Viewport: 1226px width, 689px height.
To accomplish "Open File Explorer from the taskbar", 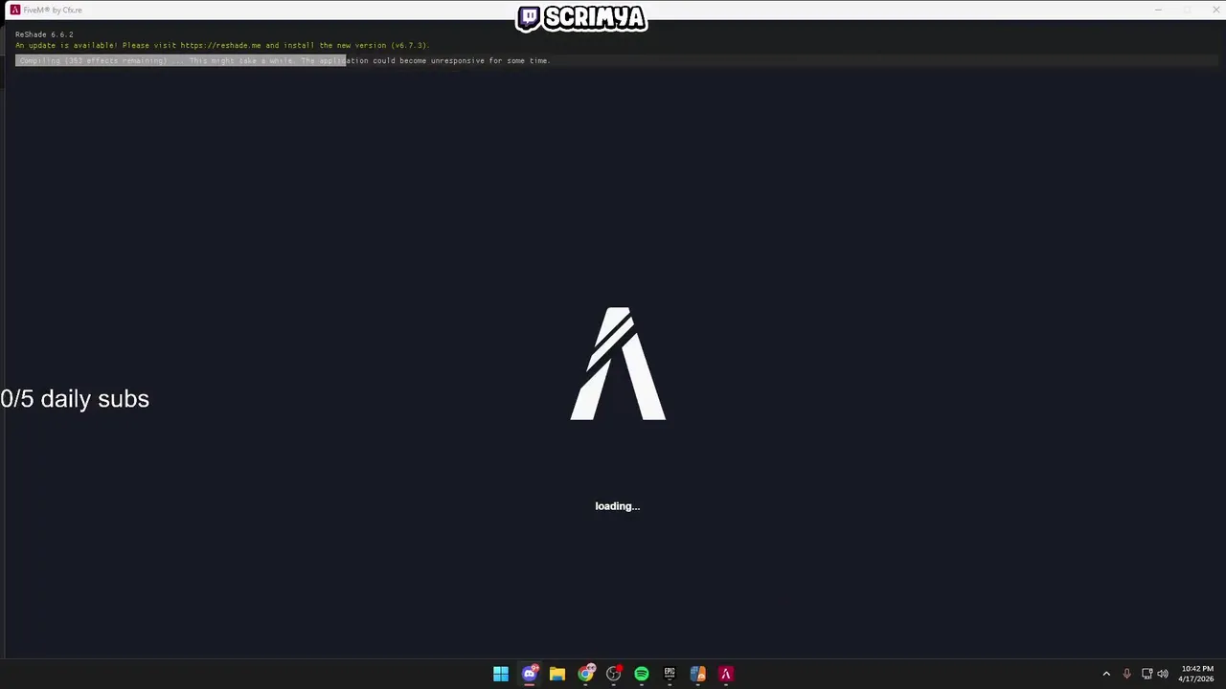I will [x=557, y=674].
